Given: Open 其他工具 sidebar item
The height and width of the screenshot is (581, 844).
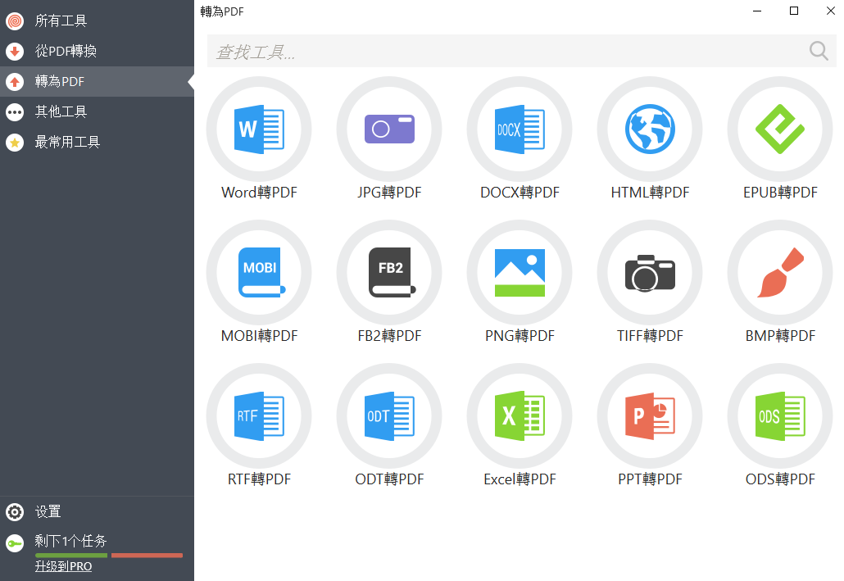Looking at the screenshot, I should click(97, 112).
